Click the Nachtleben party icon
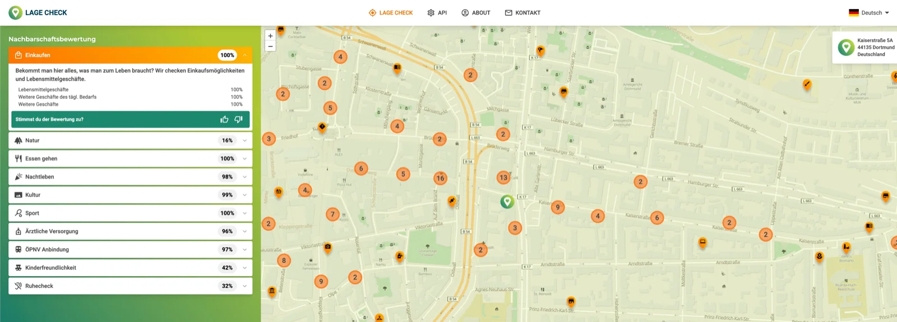Viewport: 897px width, 322px height. click(18, 177)
